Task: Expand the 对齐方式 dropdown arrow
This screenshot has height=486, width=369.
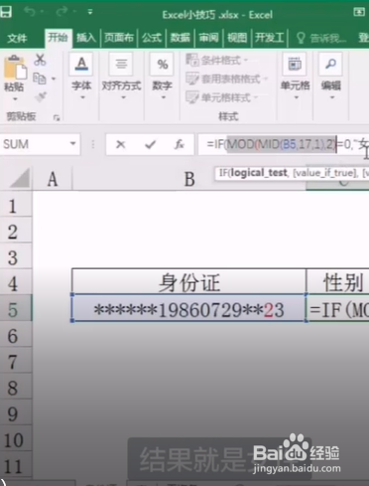Action: 124,97
